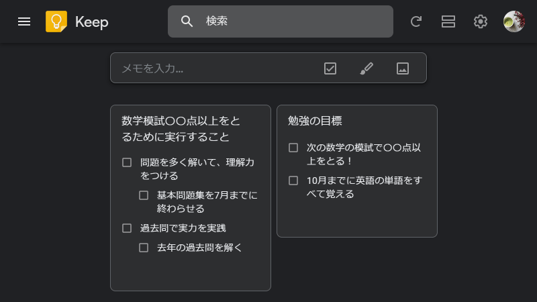Tick the 去年の過去問を解く item

(144, 248)
